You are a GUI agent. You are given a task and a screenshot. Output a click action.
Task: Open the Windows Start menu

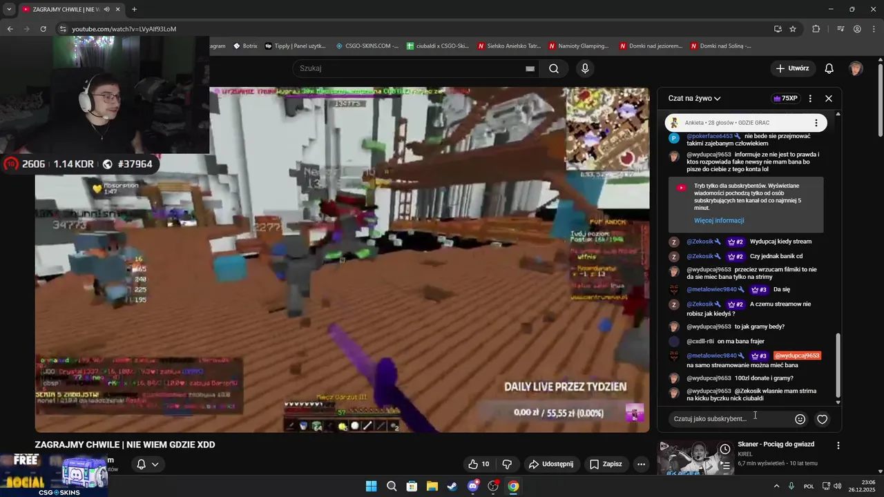(x=371, y=486)
